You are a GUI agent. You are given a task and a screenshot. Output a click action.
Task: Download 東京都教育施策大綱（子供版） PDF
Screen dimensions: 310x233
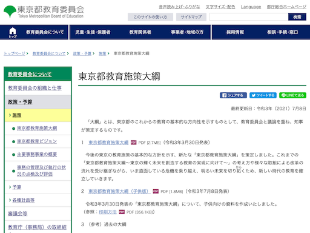pyautogui.click(x=119, y=191)
